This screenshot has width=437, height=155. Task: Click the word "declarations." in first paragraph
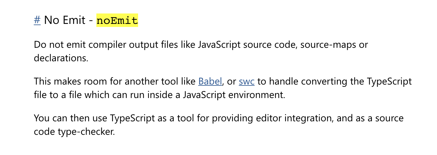point(61,58)
